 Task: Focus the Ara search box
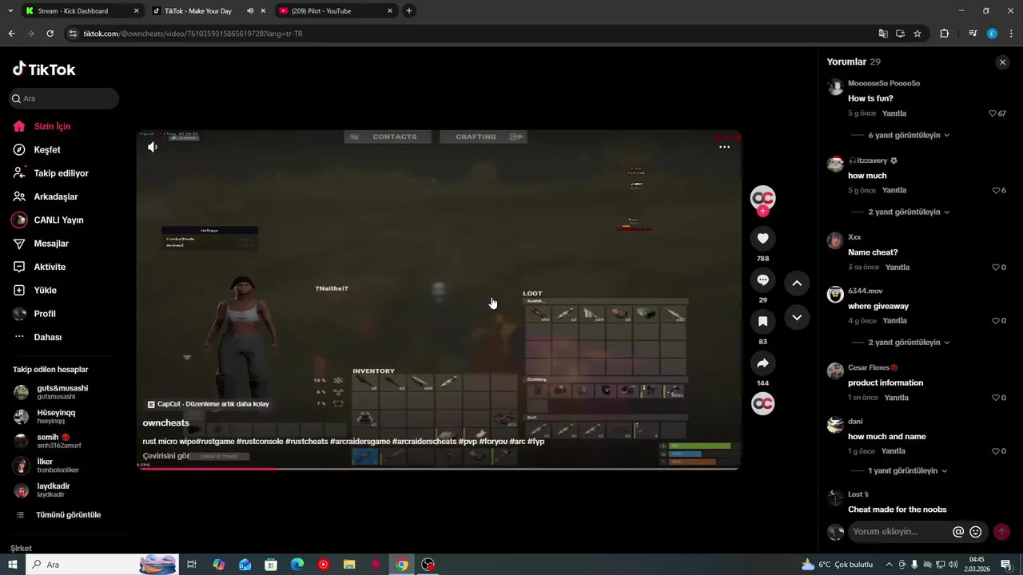click(64, 98)
